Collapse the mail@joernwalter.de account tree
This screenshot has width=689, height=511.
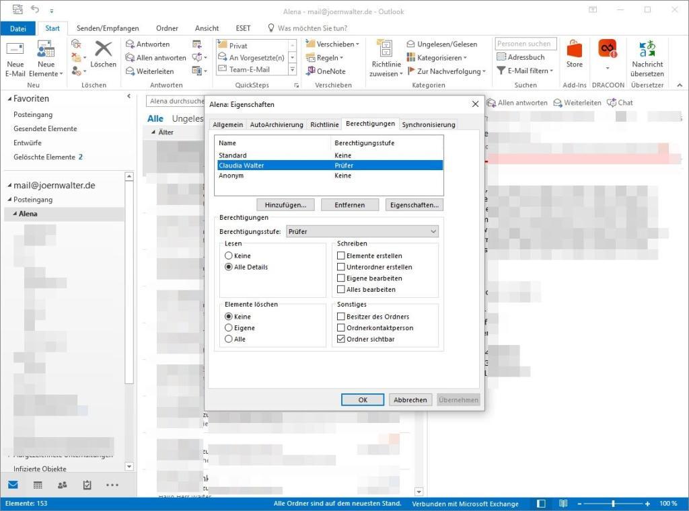coord(9,186)
